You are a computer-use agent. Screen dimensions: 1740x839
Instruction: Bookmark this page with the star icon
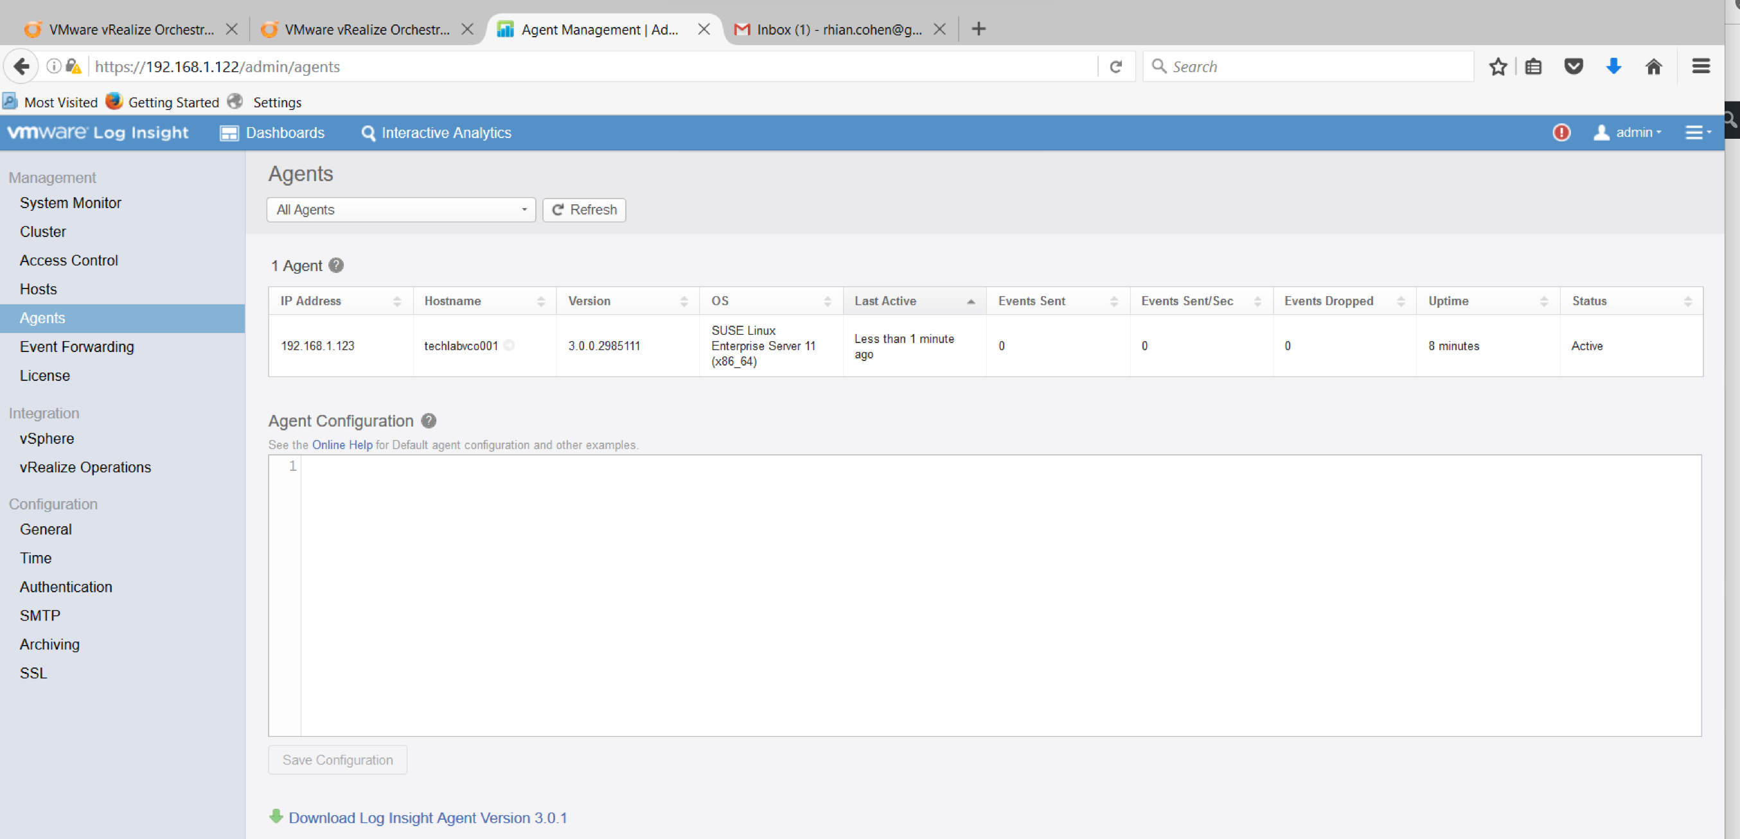[1498, 66]
